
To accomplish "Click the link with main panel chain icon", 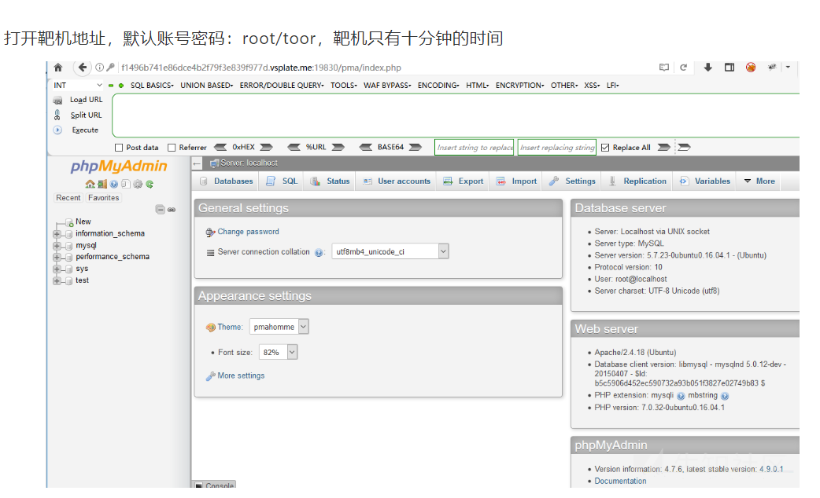I will pyautogui.click(x=172, y=210).
